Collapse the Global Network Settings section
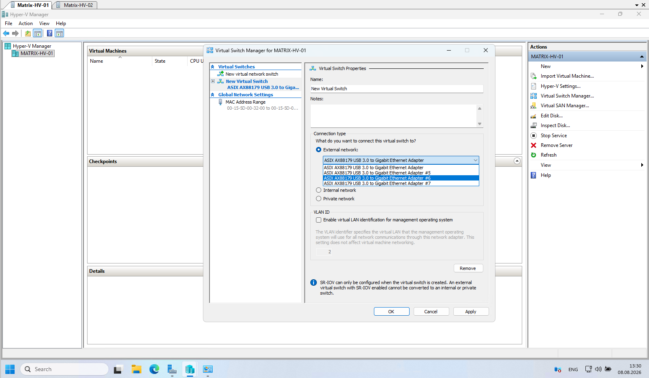This screenshot has width=649, height=378. pos(212,95)
